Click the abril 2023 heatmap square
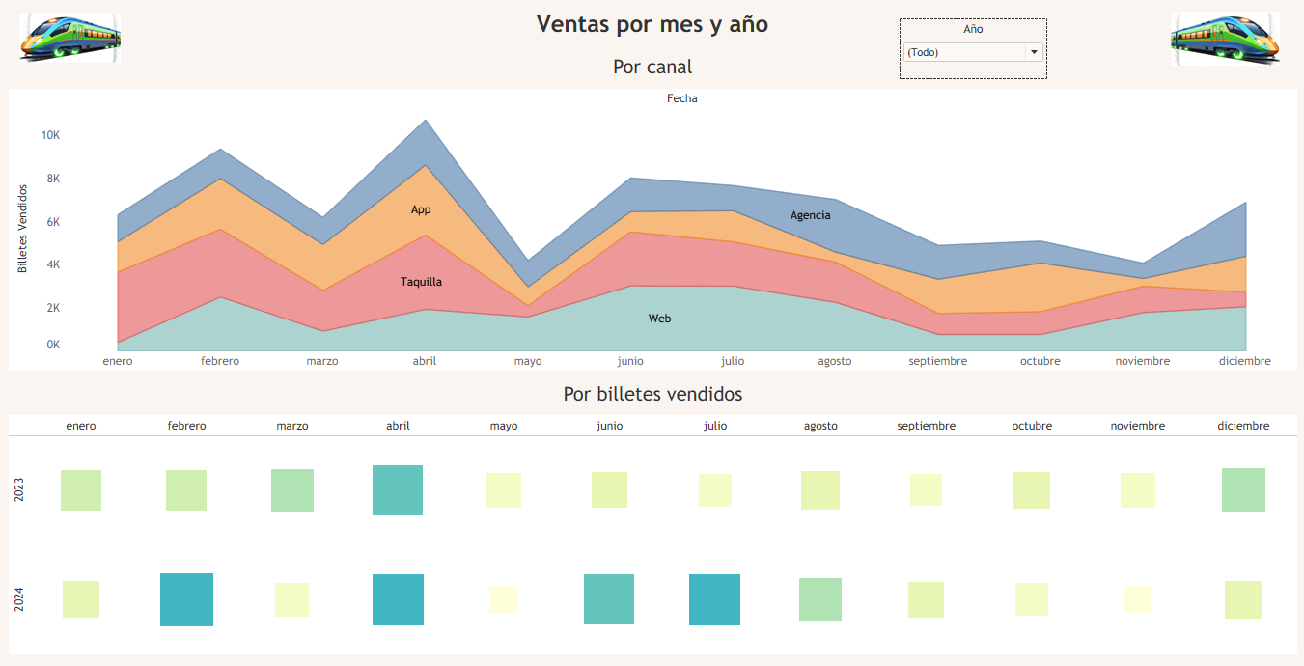The width and height of the screenshot is (1304, 666). [x=398, y=490]
